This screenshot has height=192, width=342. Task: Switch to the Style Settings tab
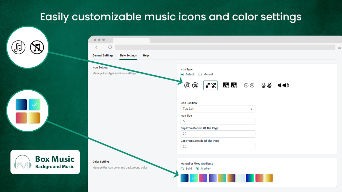128,55
